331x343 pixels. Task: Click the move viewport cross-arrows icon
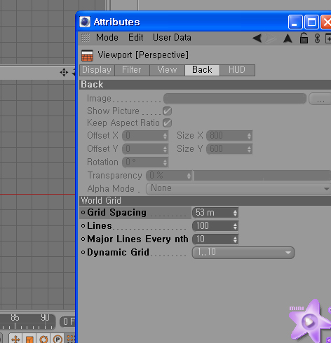64,72
